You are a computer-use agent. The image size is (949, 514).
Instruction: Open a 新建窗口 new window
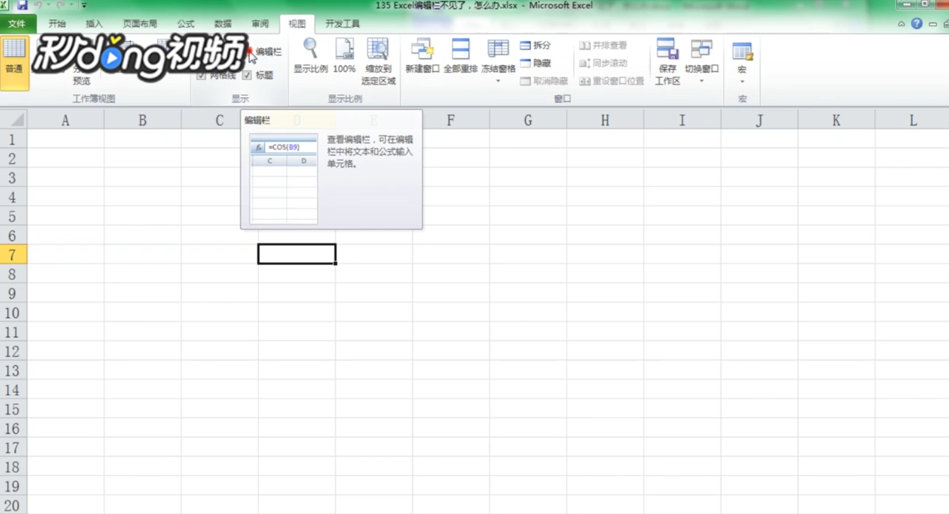[x=422, y=56]
